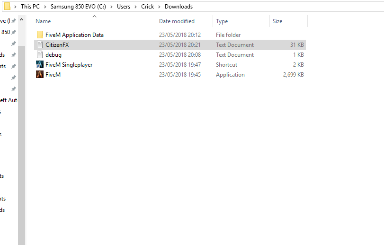The width and height of the screenshot is (384, 245).
Task: Sort files by Name column header
Action: pos(43,21)
